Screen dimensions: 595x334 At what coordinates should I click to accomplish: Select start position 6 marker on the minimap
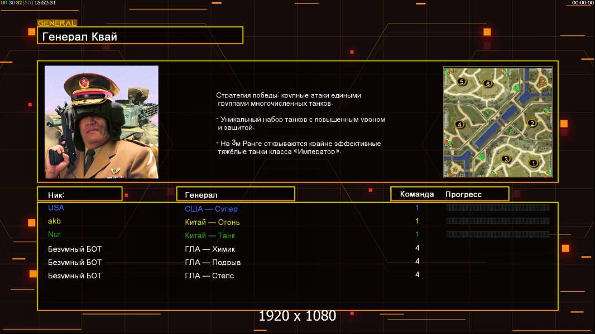(x=487, y=84)
